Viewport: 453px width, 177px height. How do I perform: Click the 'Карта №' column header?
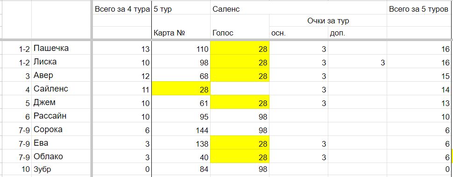point(181,33)
